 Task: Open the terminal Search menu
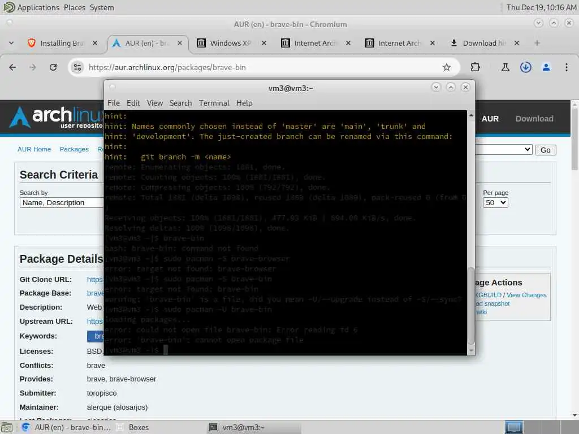tap(180, 103)
